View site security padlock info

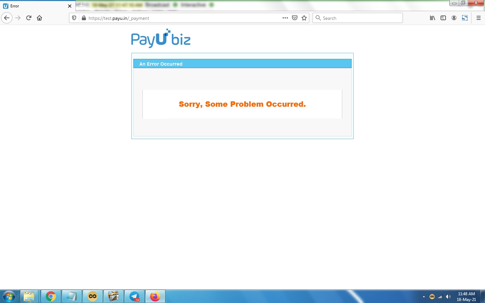(84, 18)
